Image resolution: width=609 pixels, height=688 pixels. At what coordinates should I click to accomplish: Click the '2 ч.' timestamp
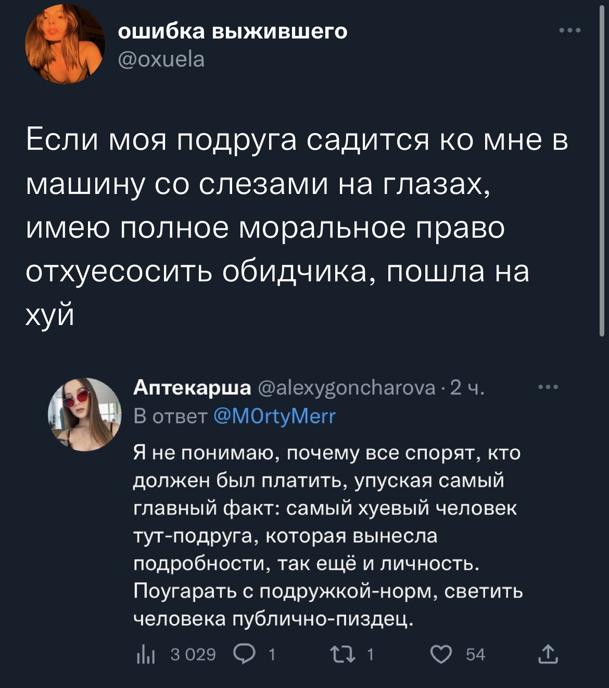coord(467,388)
